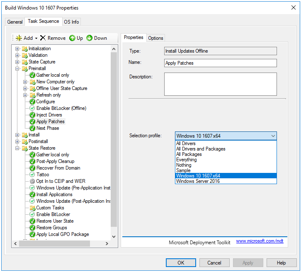This screenshot has width=301, height=272.
Task: Click the State Capture folder icon
Action: [x=25, y=62]
